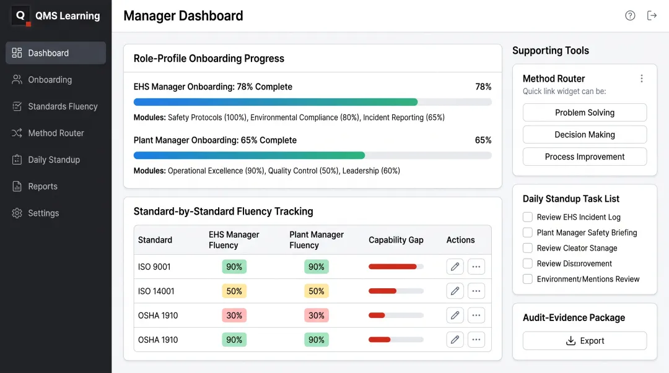
Task: Click the Capability Gap column header
Action: tap(396, 240)
